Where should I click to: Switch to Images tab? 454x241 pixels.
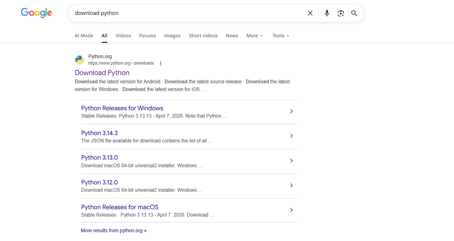(x=172, y=36)
